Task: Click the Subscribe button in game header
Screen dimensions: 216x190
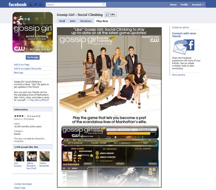Action: pos(144,130)
